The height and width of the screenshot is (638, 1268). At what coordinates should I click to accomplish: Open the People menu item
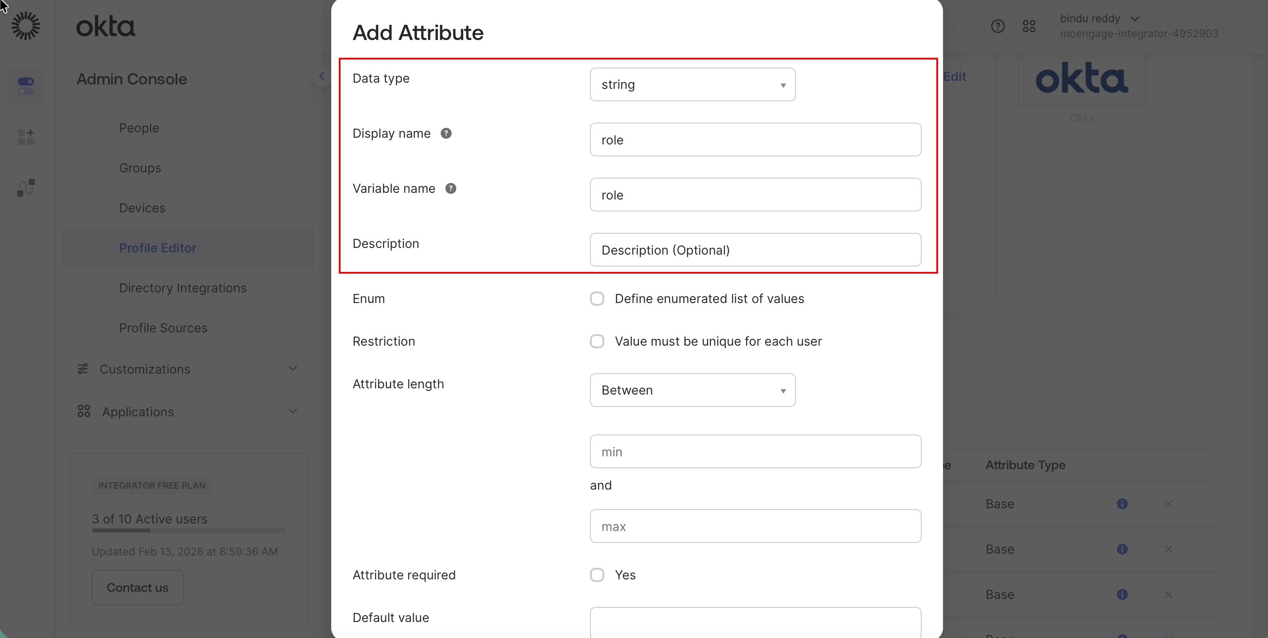[x=139, y=128]
